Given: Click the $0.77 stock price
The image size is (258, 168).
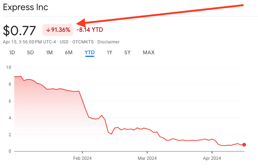Looking at the screenshot, I should coord(19,31).
